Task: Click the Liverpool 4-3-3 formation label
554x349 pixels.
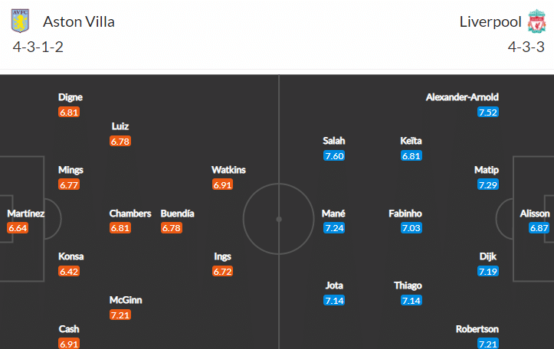Action: (526, 47)
